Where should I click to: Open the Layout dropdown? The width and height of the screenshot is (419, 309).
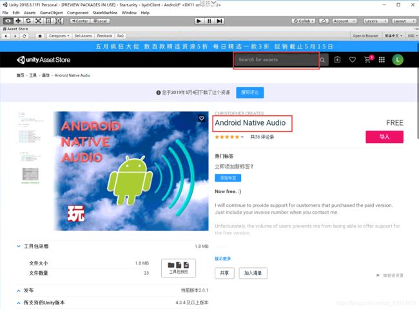pos(404,21)
